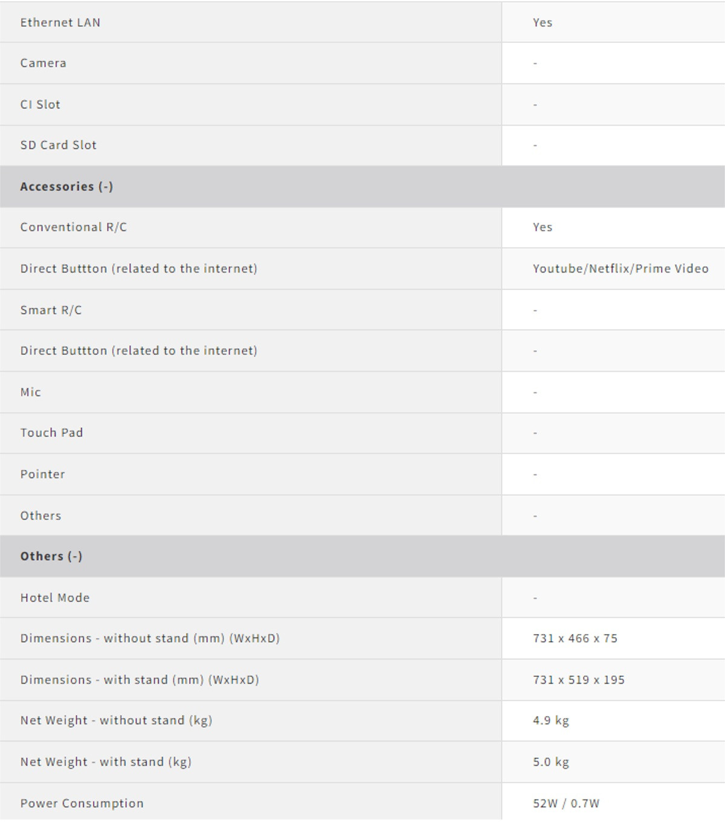
Task: Select the 731 x 466 x 75 value
Action: point(575,638)
